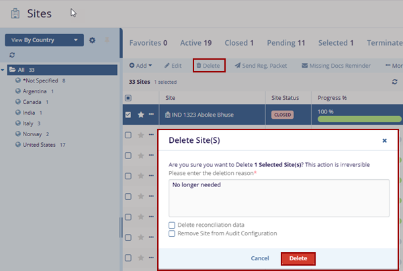
Task: Uncheck the IND 1323 Abolee Bhuse row checkbox
Action: coord(128,115)
